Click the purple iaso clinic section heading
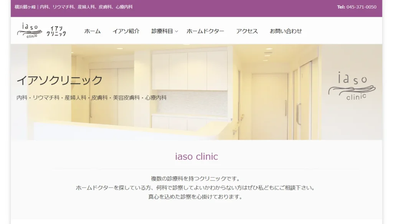The image size is (393, 224). coord(196,156)
